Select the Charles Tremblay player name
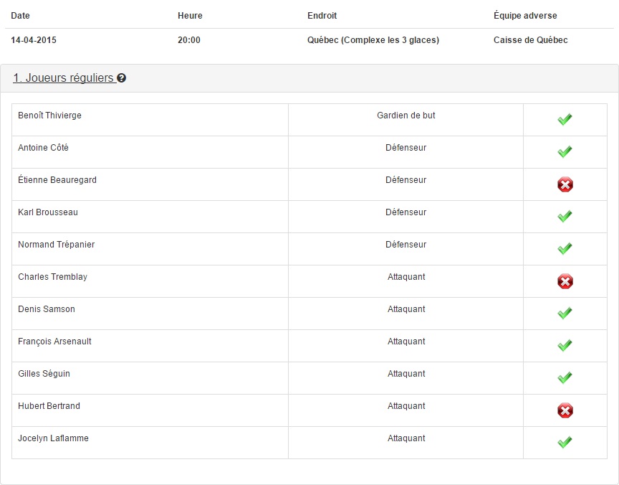 52,277
